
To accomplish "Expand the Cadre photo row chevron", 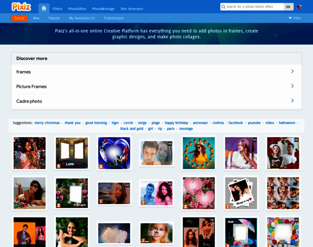I will 292,100.
